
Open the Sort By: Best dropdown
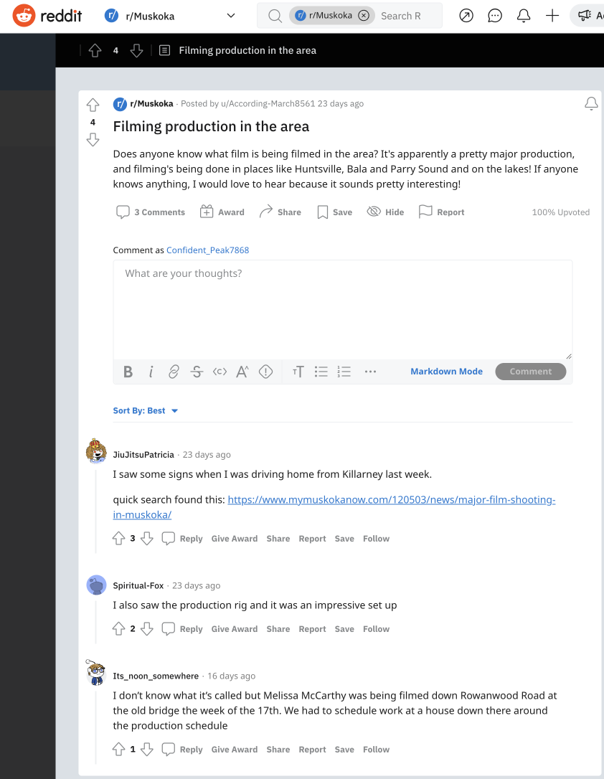pyautogui.click(x=146, y=411)
